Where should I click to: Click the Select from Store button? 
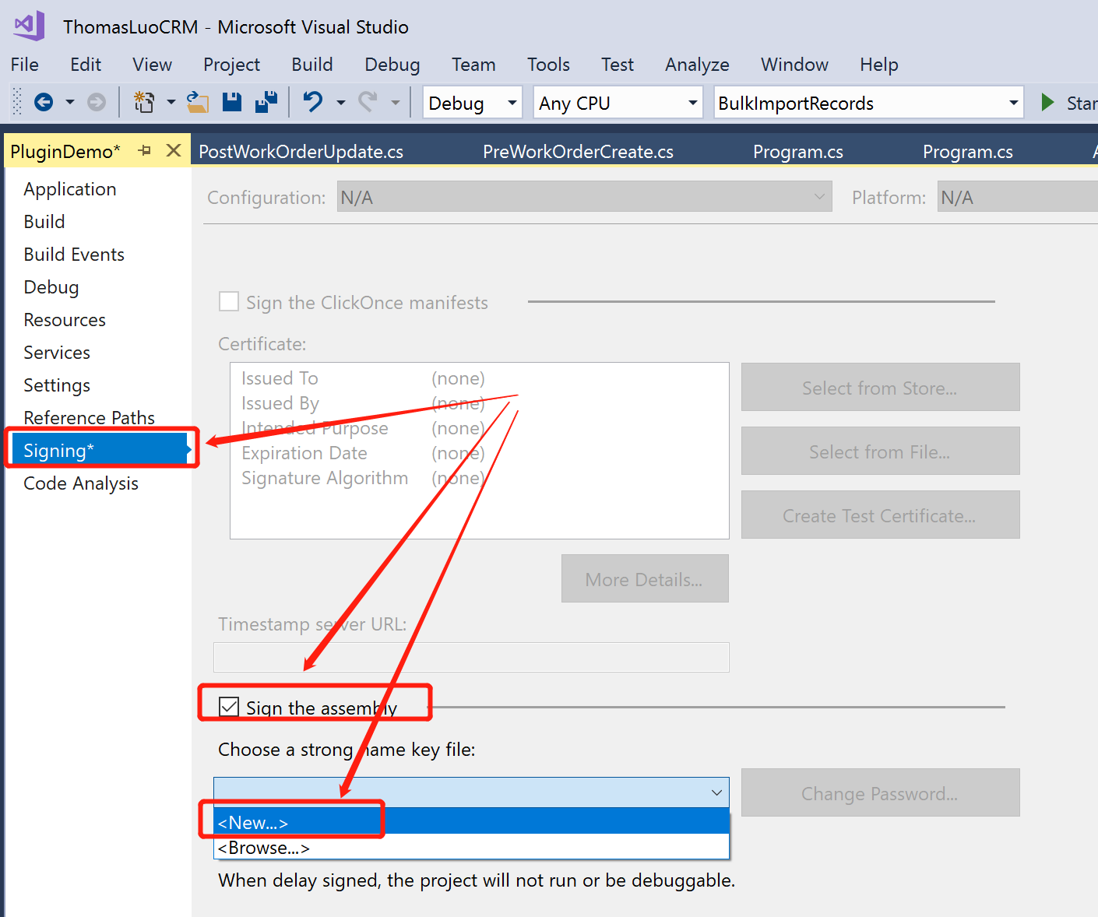880,387
